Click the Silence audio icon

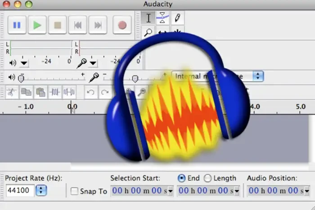click(x=69, y=92)
